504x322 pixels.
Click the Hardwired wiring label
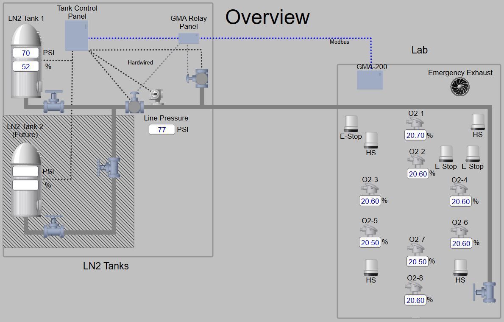pos(140,62)
